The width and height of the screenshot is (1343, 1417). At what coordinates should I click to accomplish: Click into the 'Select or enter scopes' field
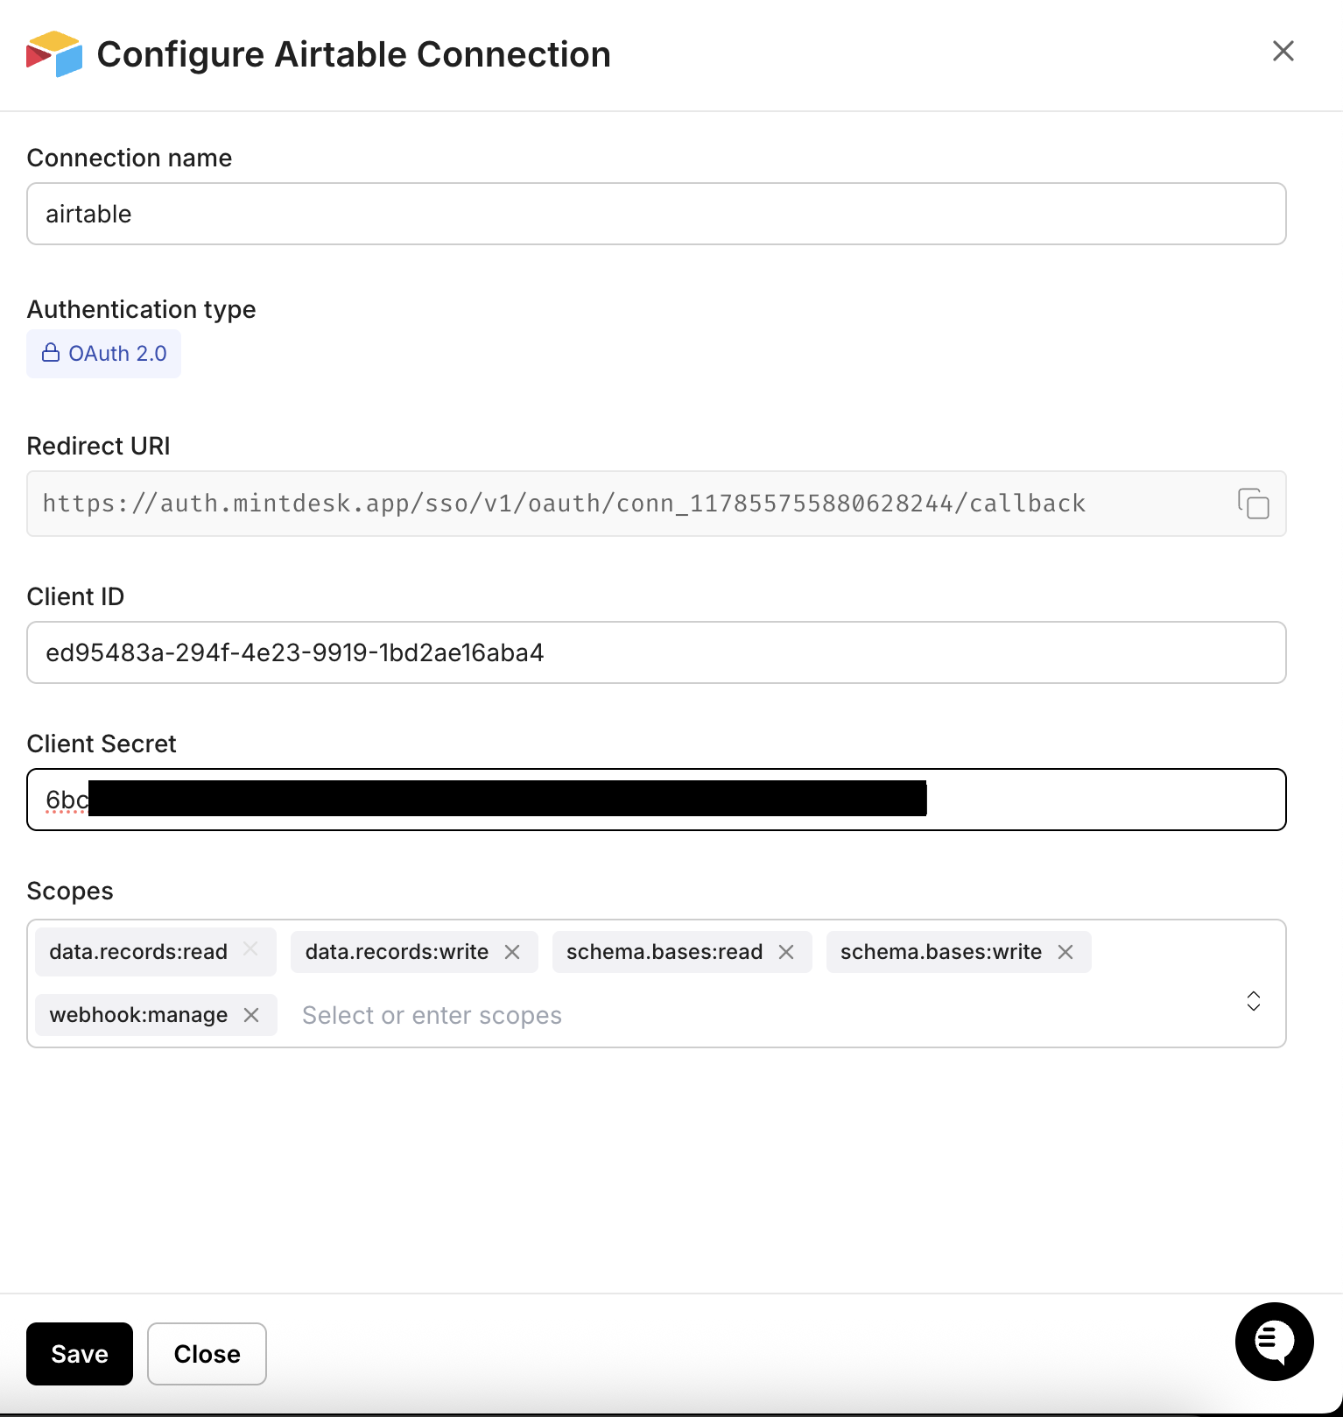432,1015
